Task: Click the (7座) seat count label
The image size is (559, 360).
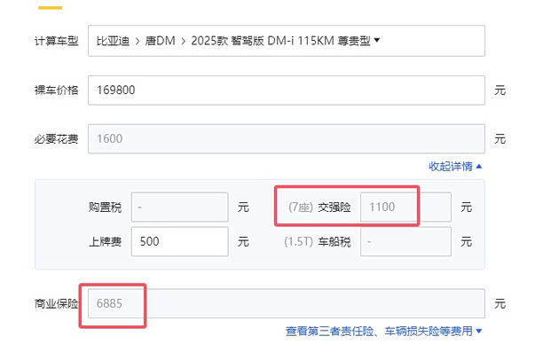Action: [x=299, y=207]
